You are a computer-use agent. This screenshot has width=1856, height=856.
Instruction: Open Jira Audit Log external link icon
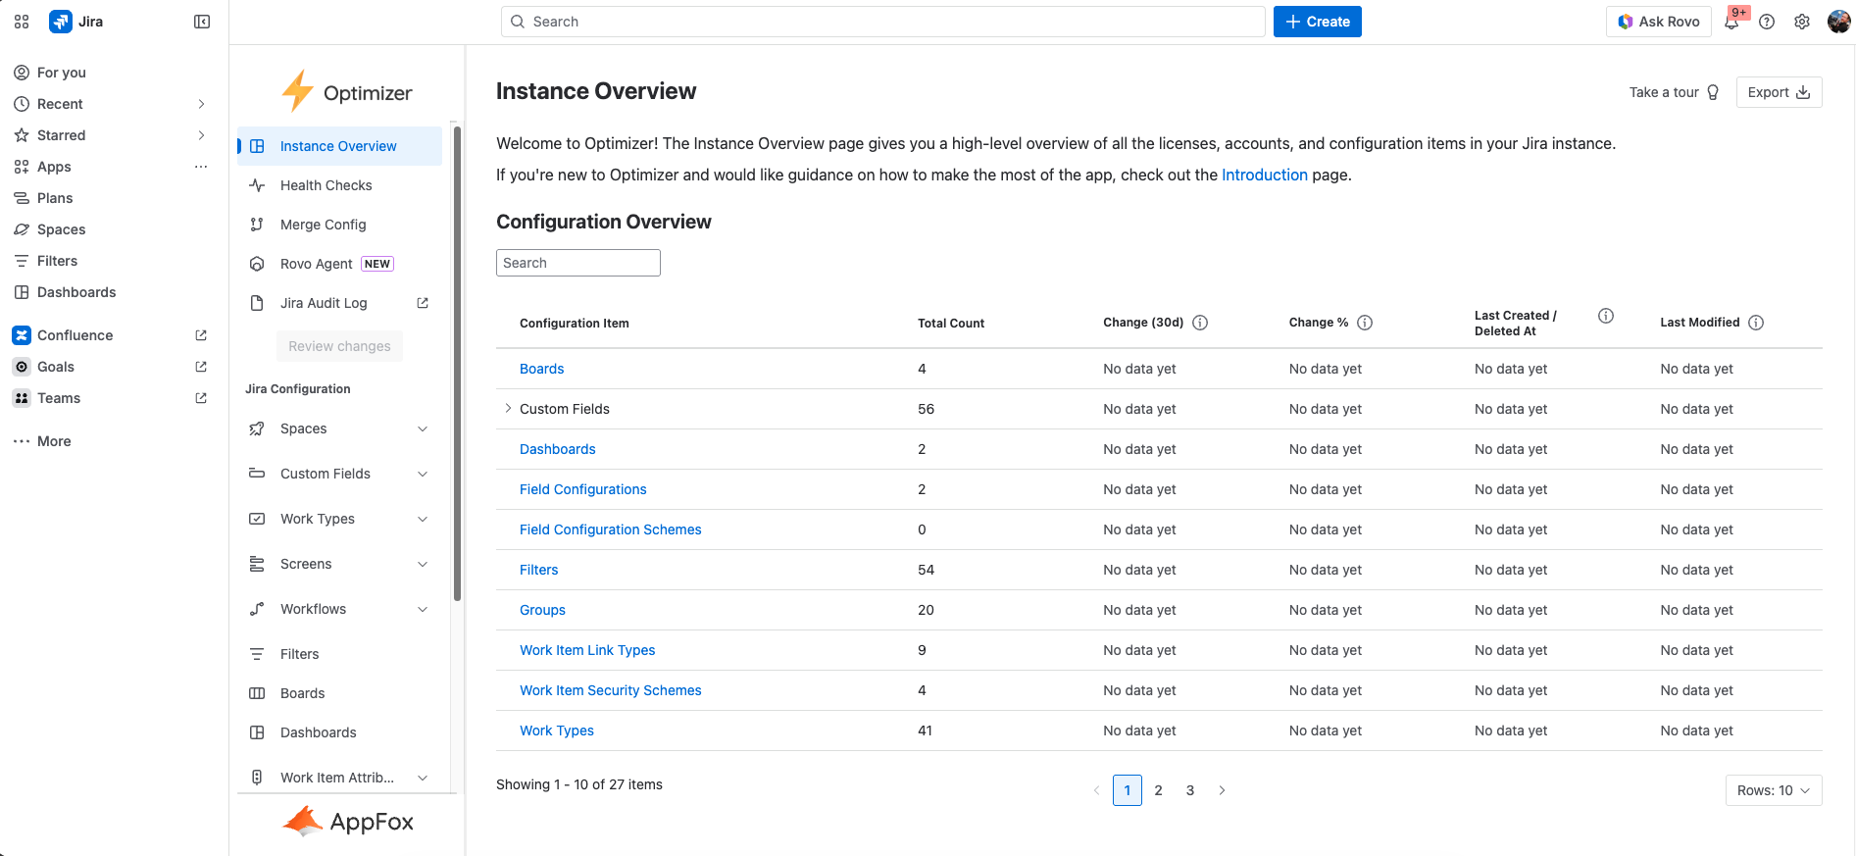423,303
